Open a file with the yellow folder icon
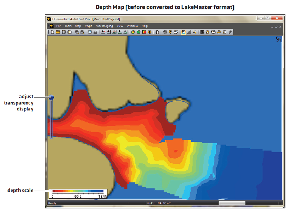The width and height of the screenshot is (299, 210). pos(58,32)
